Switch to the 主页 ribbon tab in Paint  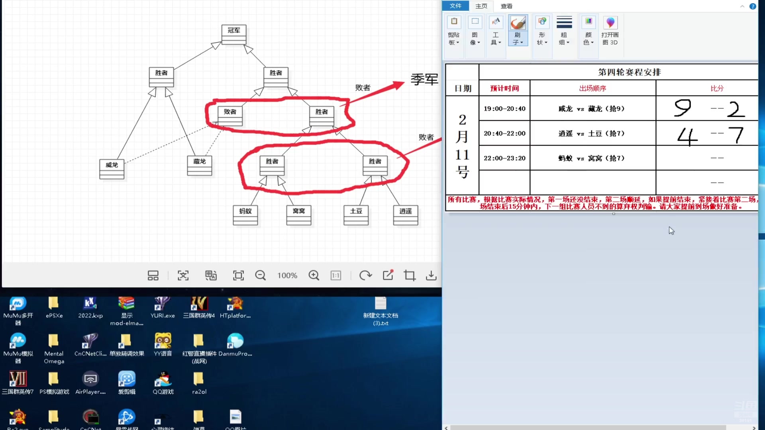481,6
